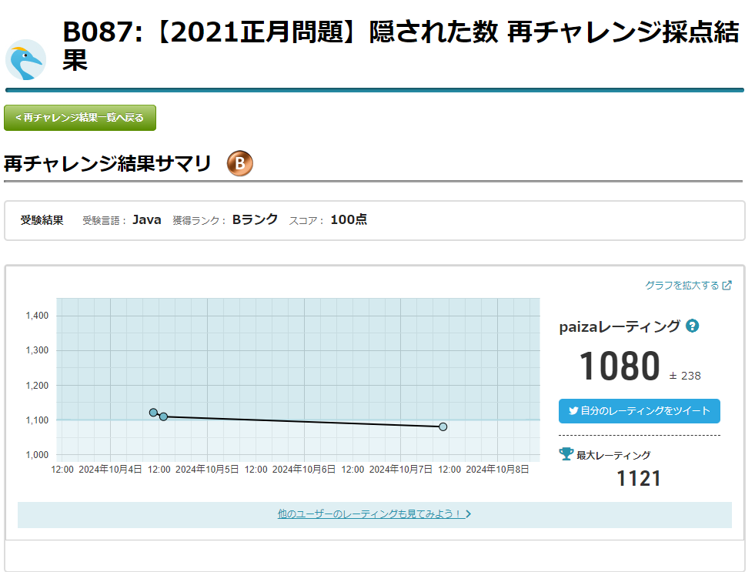The image size is (755, 572).
Task: Click the max rating value 1121
Action: [x=638, y=479]
